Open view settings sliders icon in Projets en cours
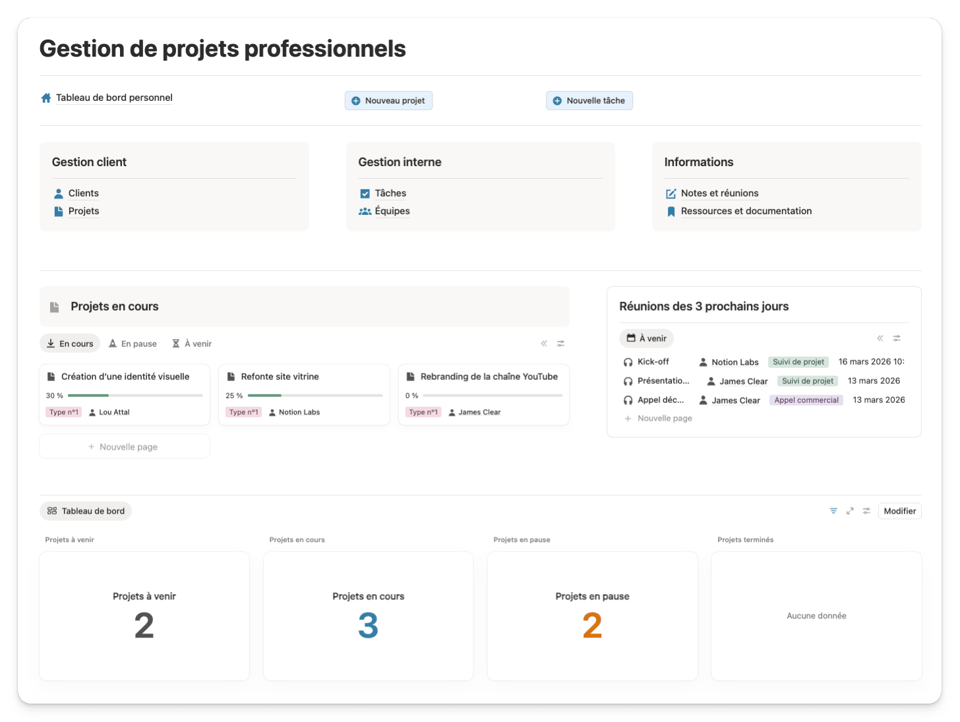960x722 pixels. (560, 344)
